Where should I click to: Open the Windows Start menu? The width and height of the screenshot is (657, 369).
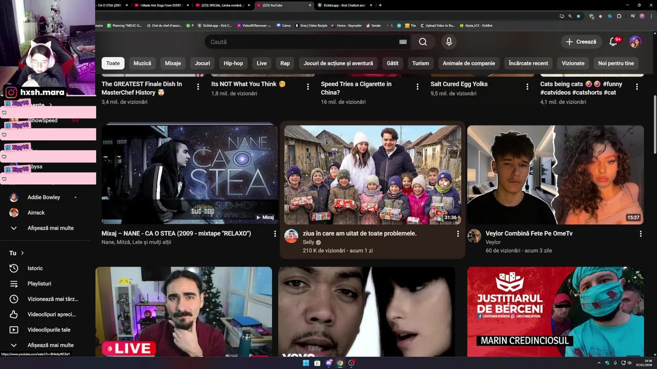[306, 363]
